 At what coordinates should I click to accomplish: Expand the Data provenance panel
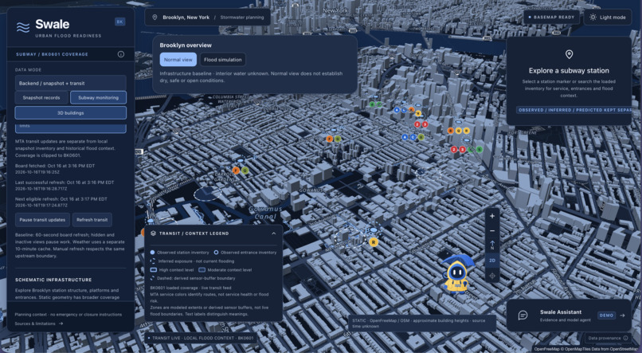608,338
